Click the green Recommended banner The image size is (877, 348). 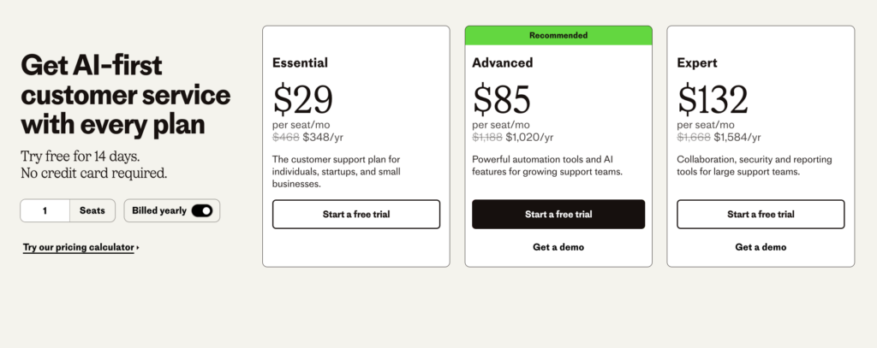pyautogui.click(x=558, y=35)
